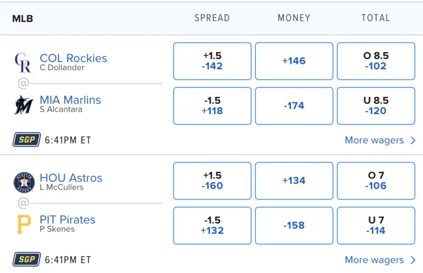Tap the SGP badge for Astros-Pirates game

pyautogui.click(x=26, y=260)
